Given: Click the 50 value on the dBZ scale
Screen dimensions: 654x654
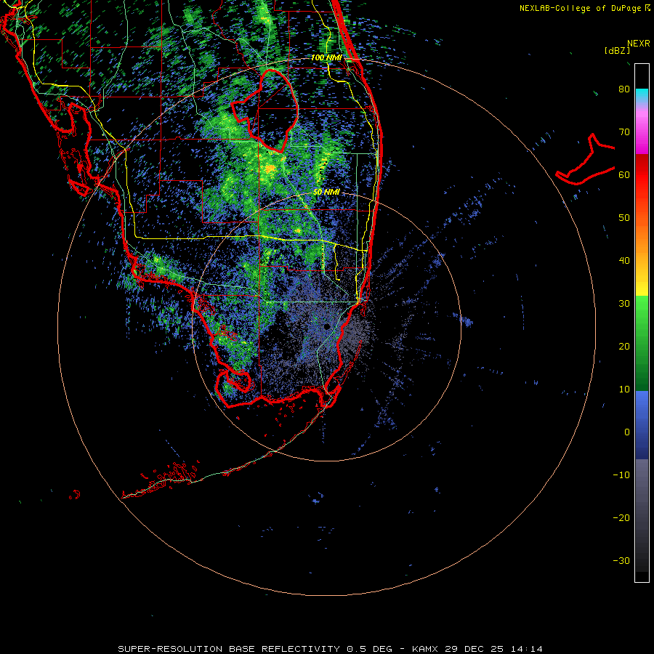Looking at the screenshot, I should 624,218.
